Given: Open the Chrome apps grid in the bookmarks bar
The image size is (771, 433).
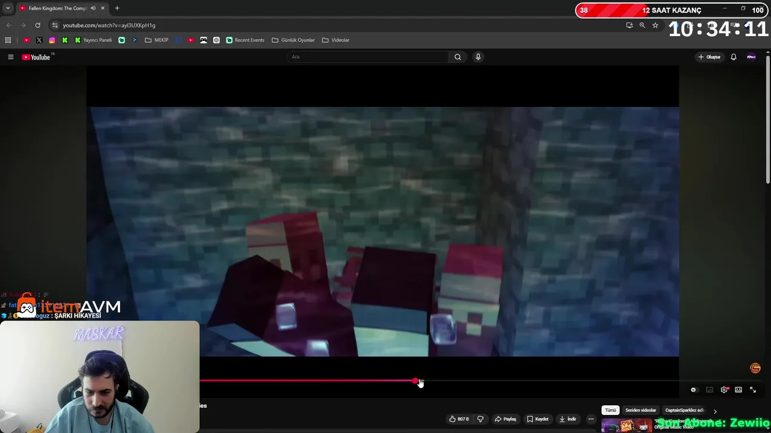Looking at the screenshot, I should [x=8, y=40].
